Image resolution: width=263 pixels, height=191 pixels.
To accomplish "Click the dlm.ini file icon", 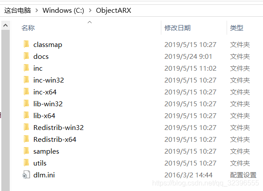I will 26,175.
